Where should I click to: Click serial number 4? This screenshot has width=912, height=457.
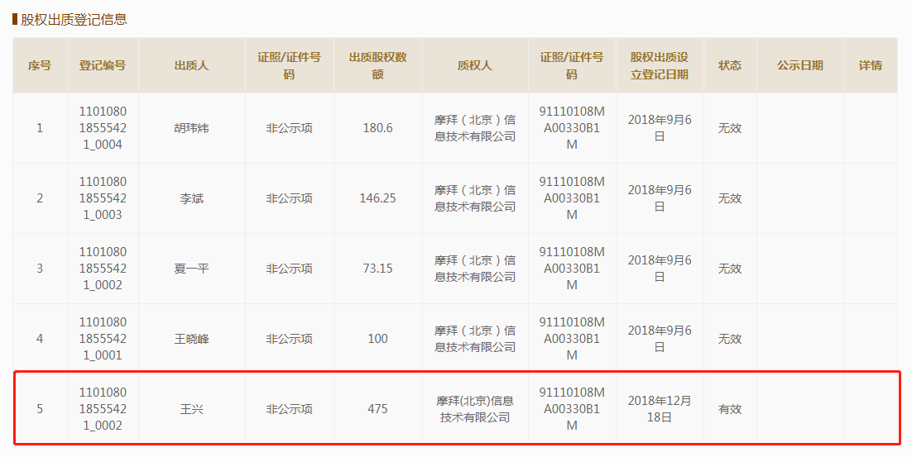[40, 339]
